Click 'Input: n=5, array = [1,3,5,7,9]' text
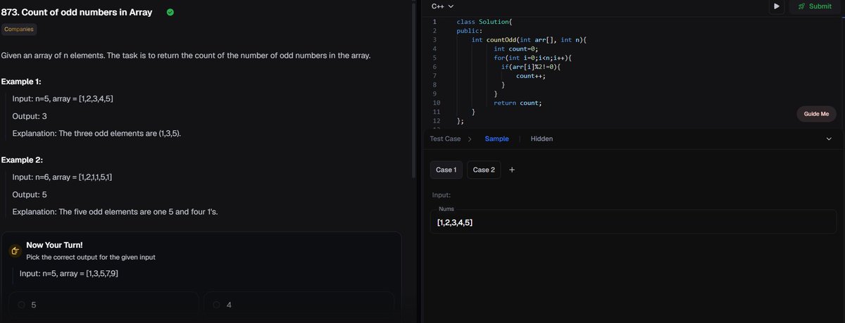The height and width of the screenshot is (323, 845). click(69, 273)
